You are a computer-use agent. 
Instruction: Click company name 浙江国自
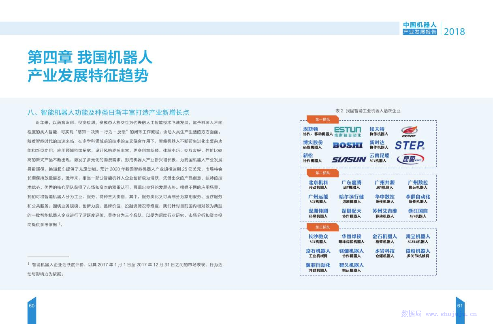418,211
